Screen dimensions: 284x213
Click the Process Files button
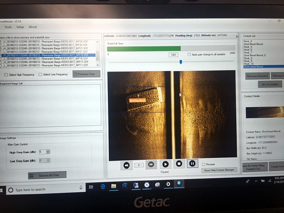pos(87,74)
